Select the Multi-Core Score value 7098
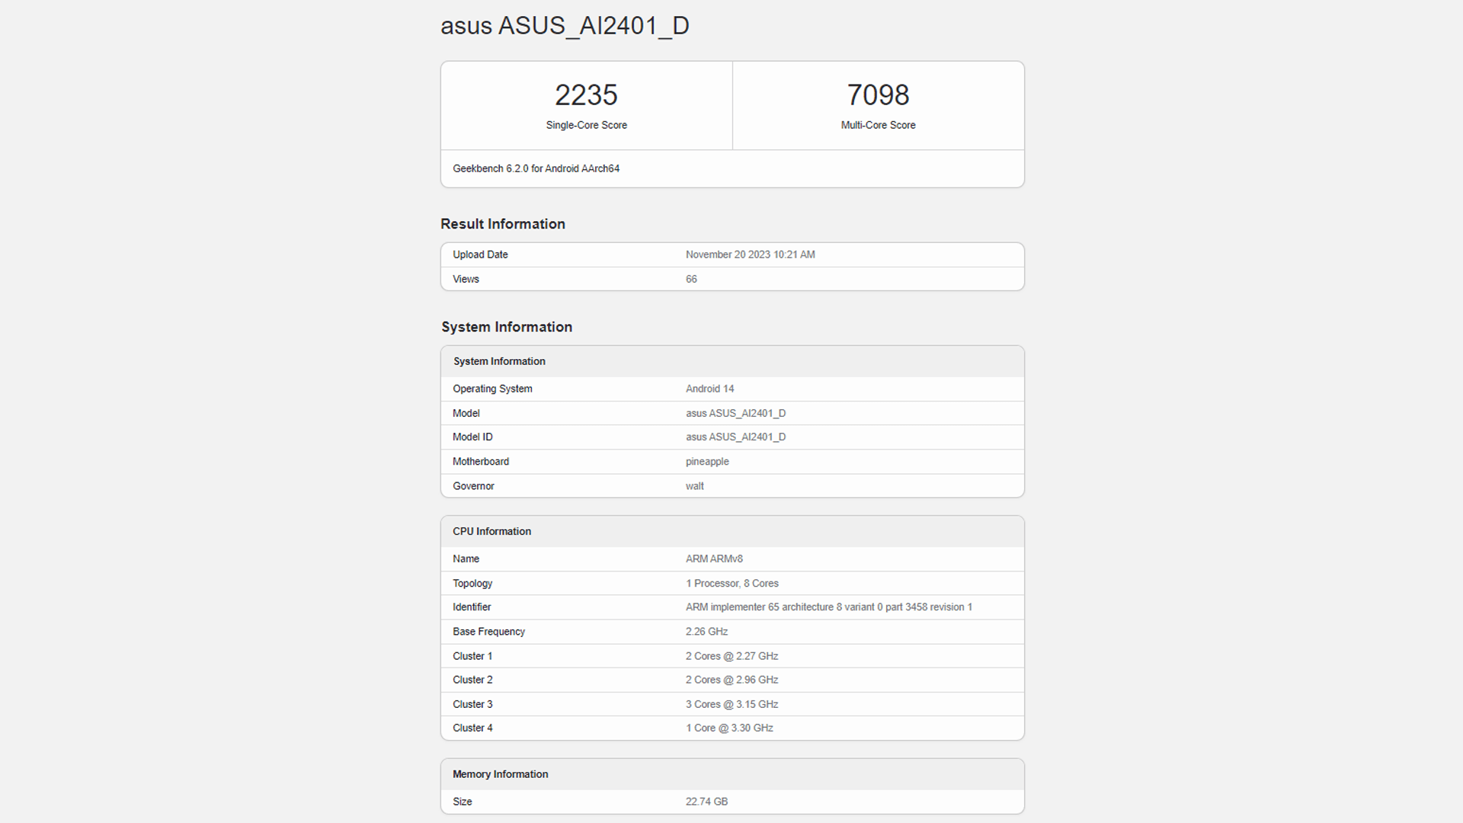The image size is (1463, 823). [878, 94]
